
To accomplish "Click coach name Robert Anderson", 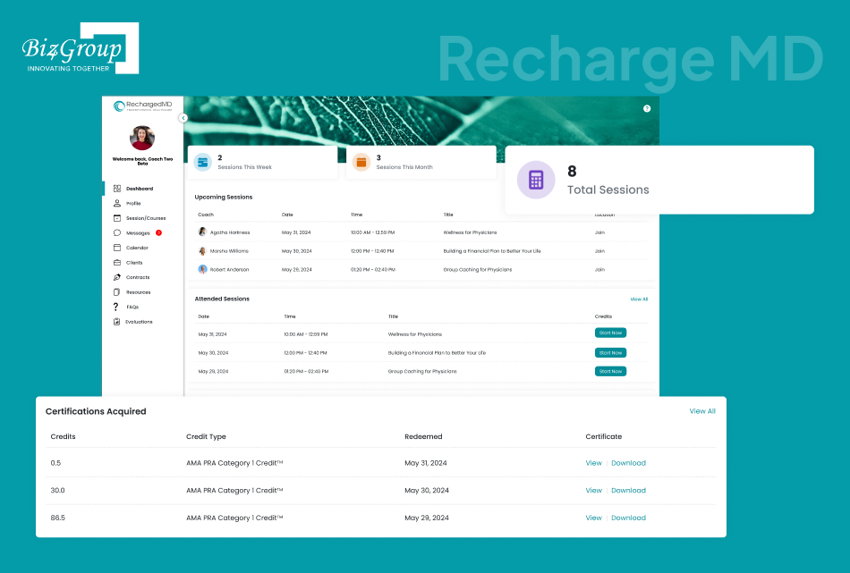I will 229,269.
